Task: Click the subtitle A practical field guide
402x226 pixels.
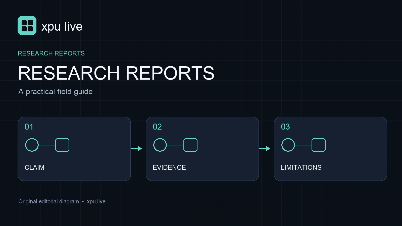Action: click(x=56, y=92)
